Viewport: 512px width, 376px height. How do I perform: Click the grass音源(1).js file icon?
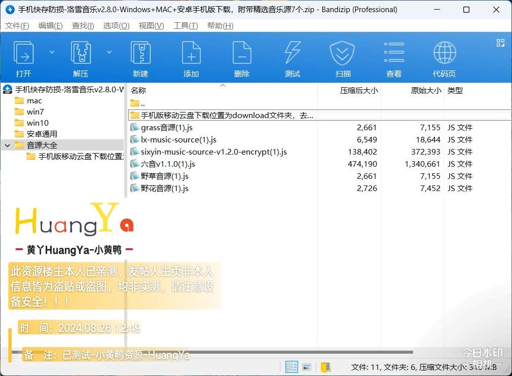click(134, 127)
